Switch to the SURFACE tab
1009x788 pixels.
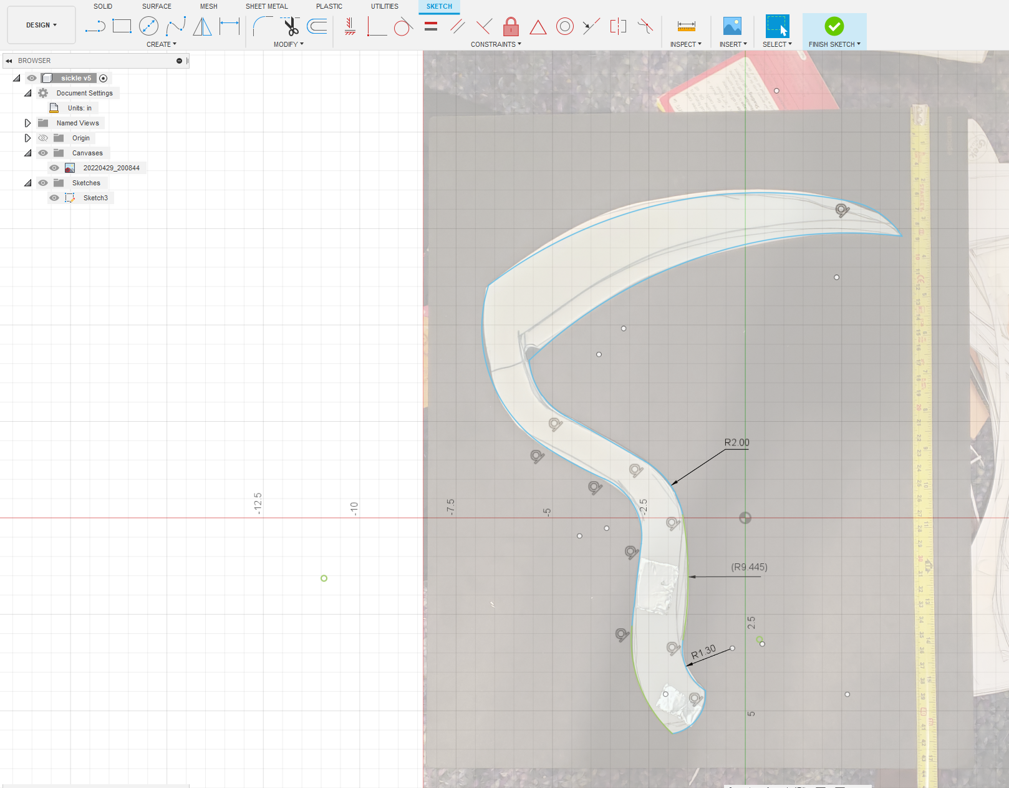point(157,6)
